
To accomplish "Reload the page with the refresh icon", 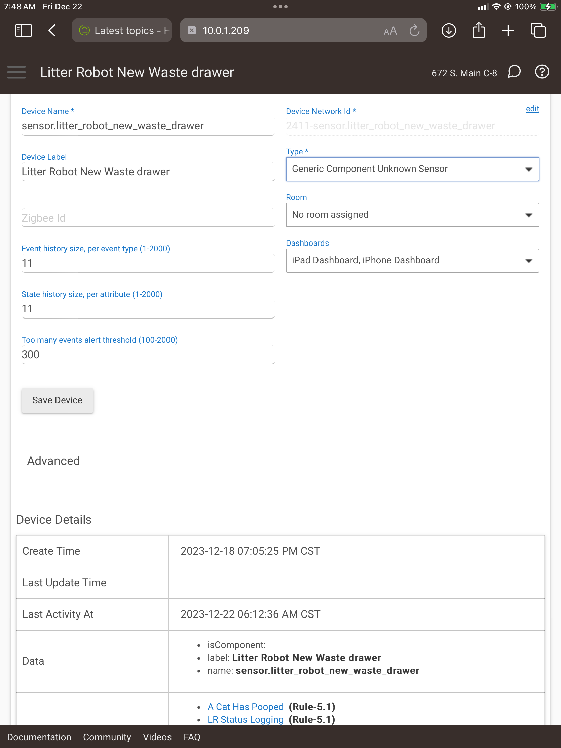I will click(x=414, y=30).
